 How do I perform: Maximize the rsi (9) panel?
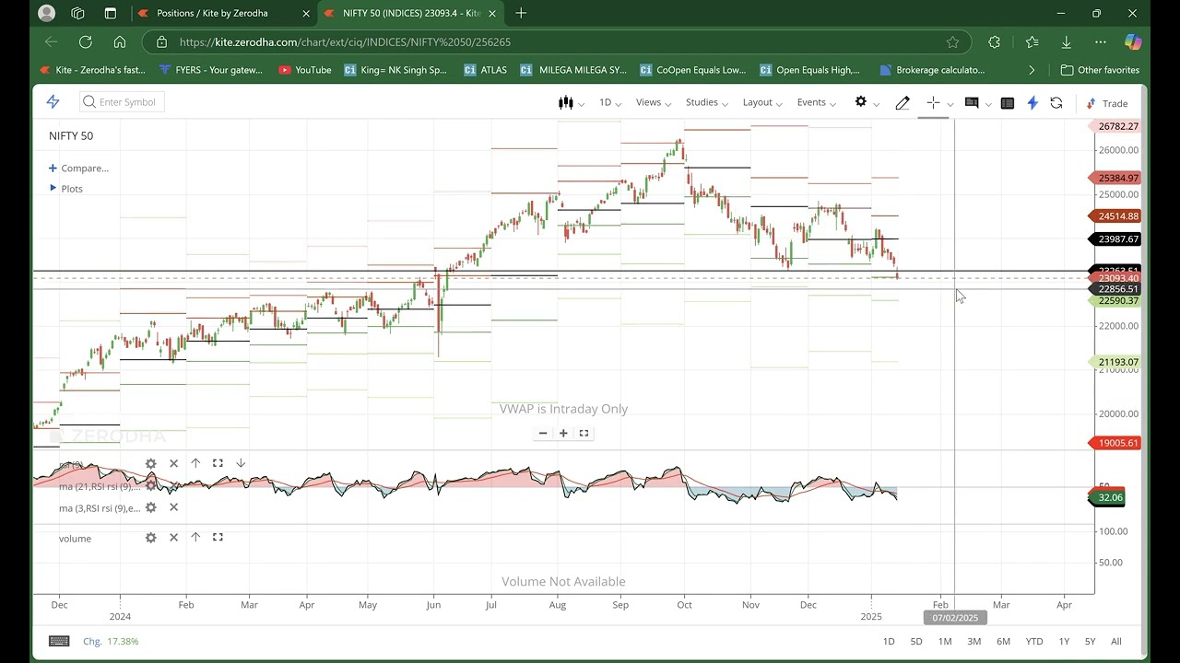(218, 463)
